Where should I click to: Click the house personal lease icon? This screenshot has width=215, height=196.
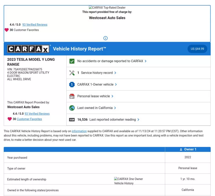pyautogui.click(x=72, y=96)
